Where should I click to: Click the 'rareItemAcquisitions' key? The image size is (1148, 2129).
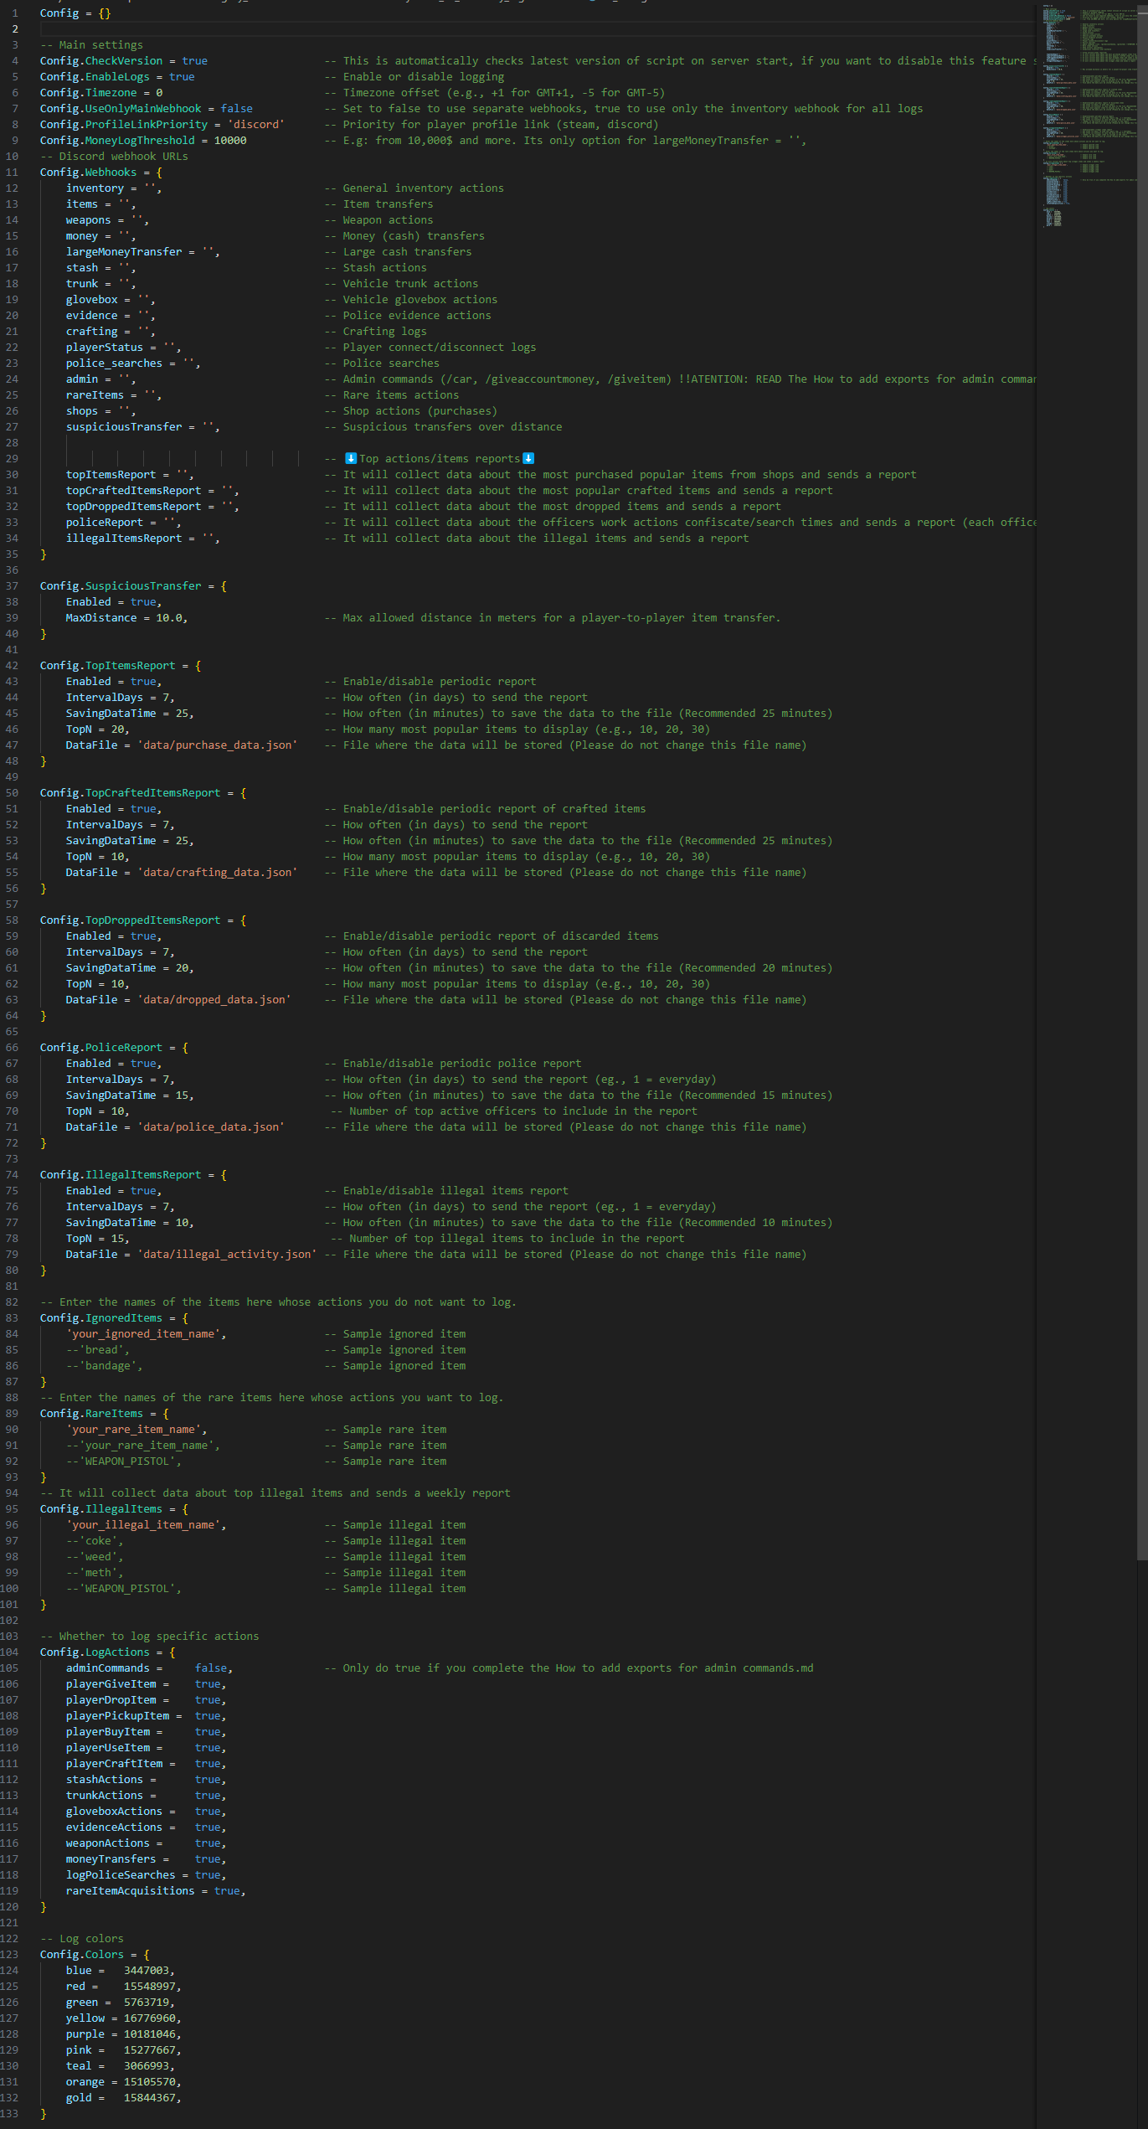tap(131, 1890)
